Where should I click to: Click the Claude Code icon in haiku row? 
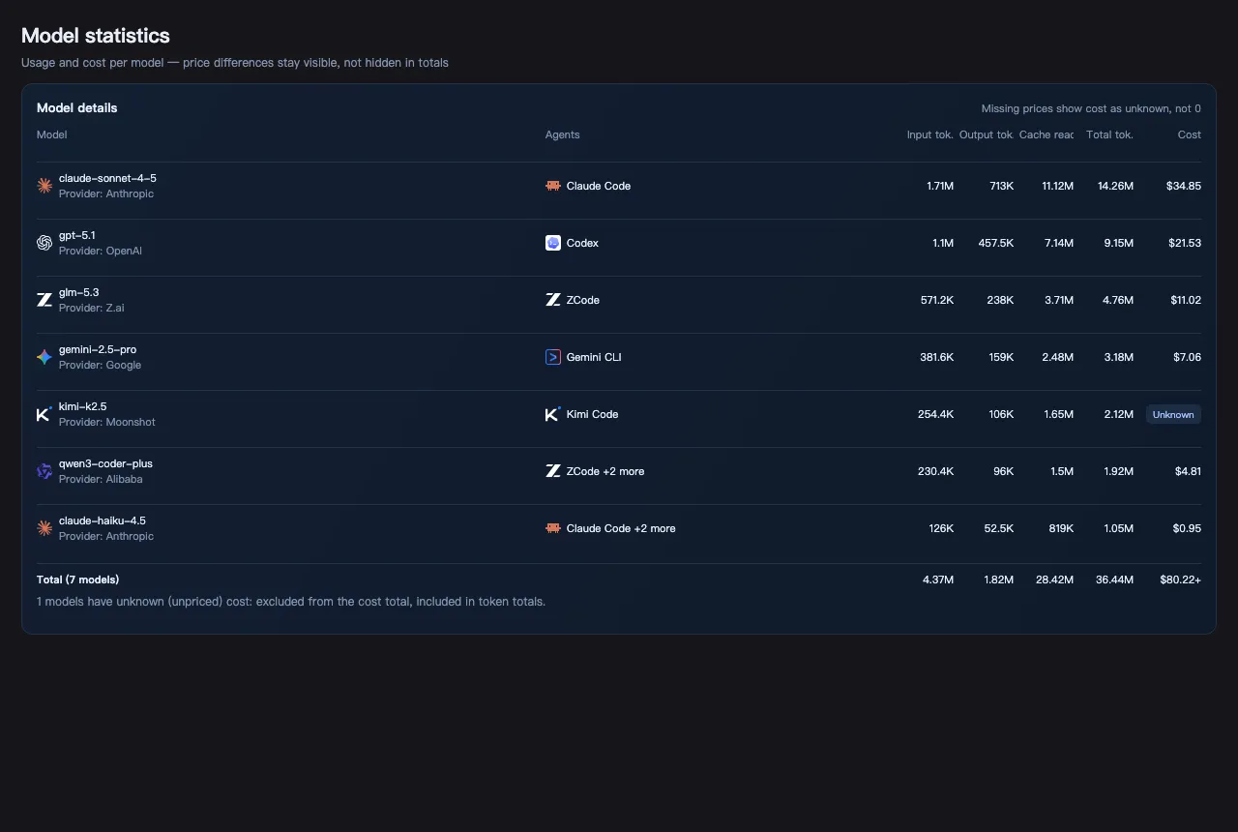tap(553, 528)
